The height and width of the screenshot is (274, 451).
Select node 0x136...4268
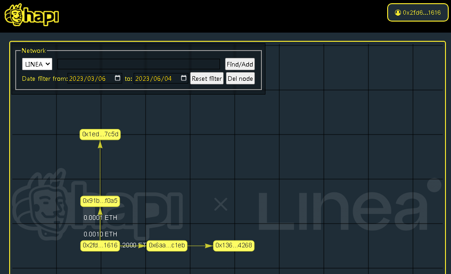pos(234,246)
